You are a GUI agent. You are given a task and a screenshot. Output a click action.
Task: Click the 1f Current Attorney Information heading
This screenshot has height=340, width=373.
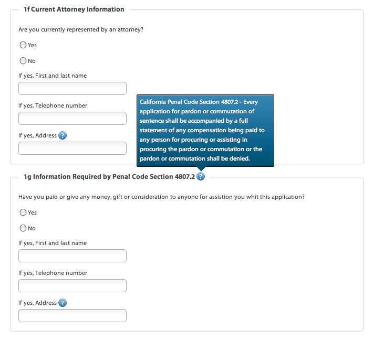(x=74, y=9)
